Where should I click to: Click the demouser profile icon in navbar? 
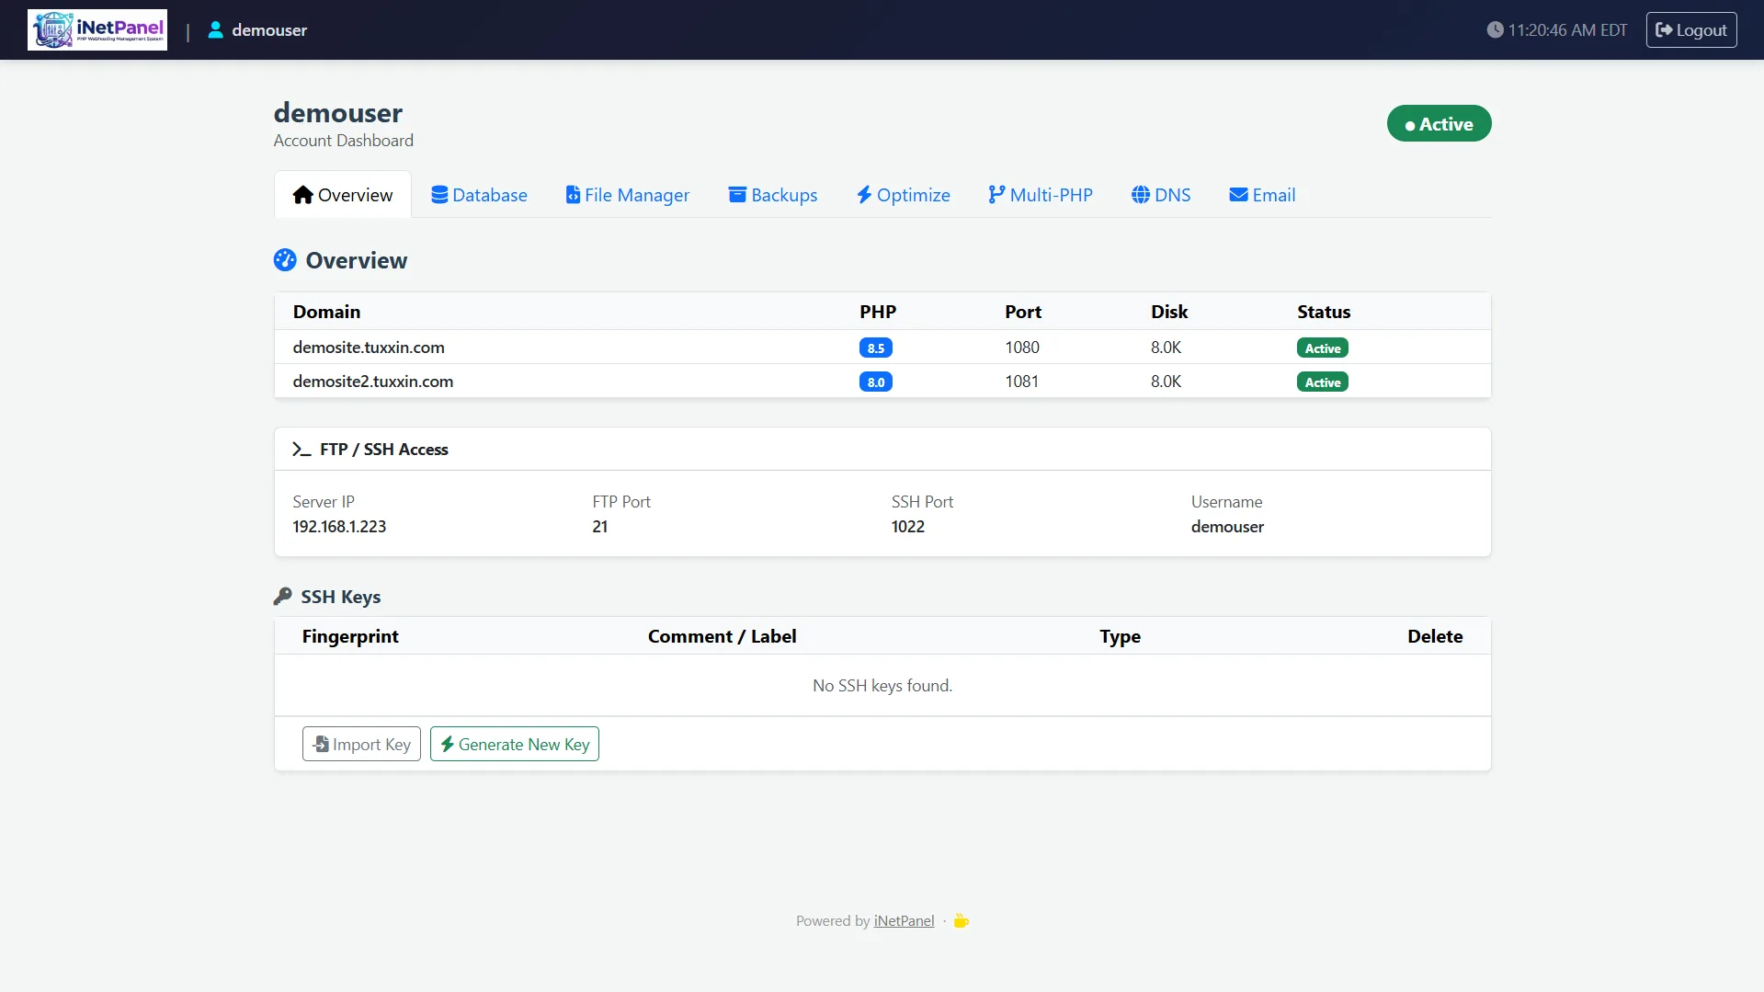pyautogui.click(x=215, y=29)
